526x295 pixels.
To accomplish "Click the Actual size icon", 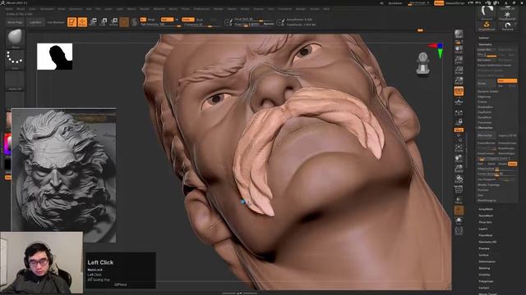I will [x=459, y=70].
